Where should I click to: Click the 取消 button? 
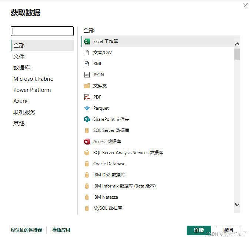point(228,230)
